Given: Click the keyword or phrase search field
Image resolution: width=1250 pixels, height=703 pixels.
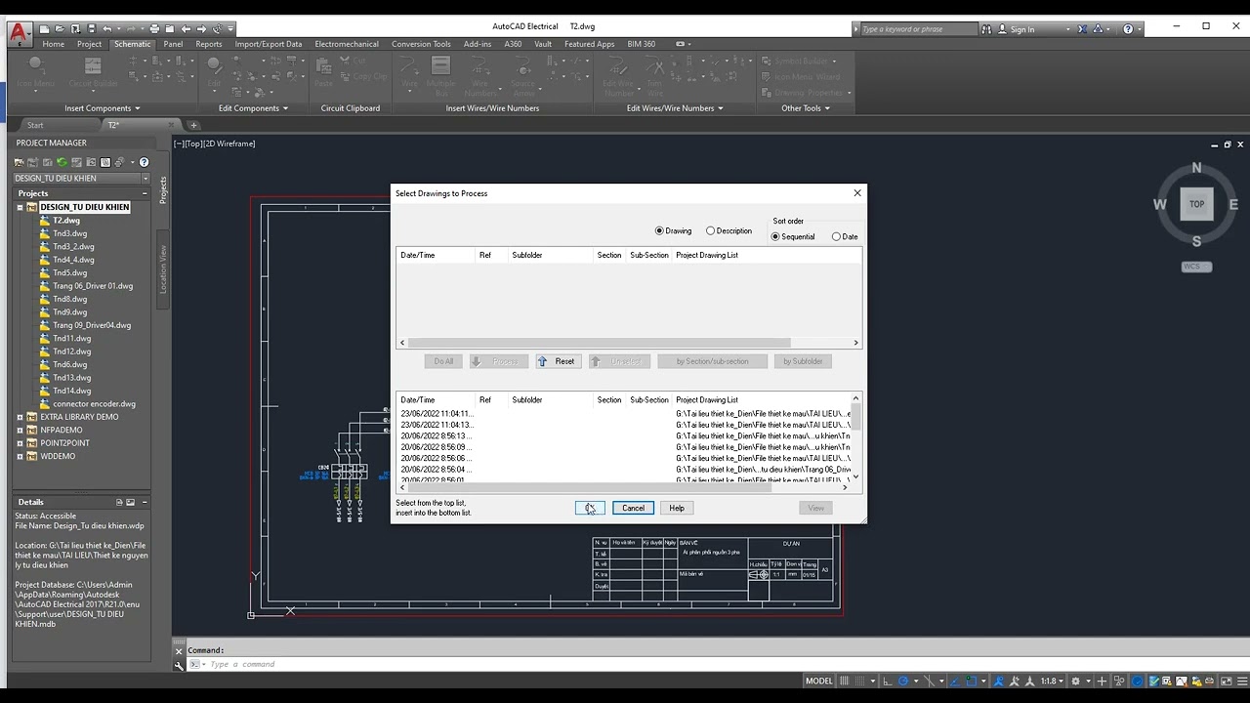Looking at the screenshot, I should 918,29.
